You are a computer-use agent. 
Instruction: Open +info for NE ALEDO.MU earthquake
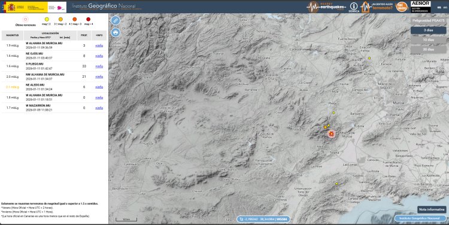pos(99,87)
